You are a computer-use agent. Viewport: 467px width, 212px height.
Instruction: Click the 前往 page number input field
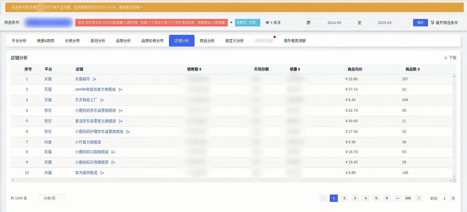(444, 198)
